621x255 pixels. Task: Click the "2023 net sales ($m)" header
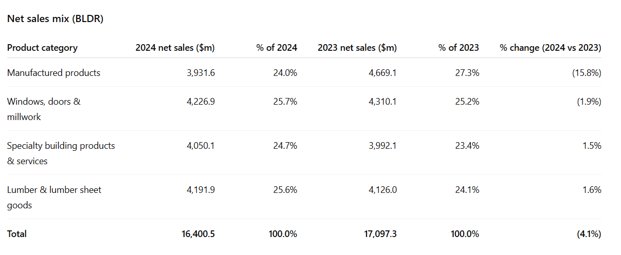[x=357, y=48]
